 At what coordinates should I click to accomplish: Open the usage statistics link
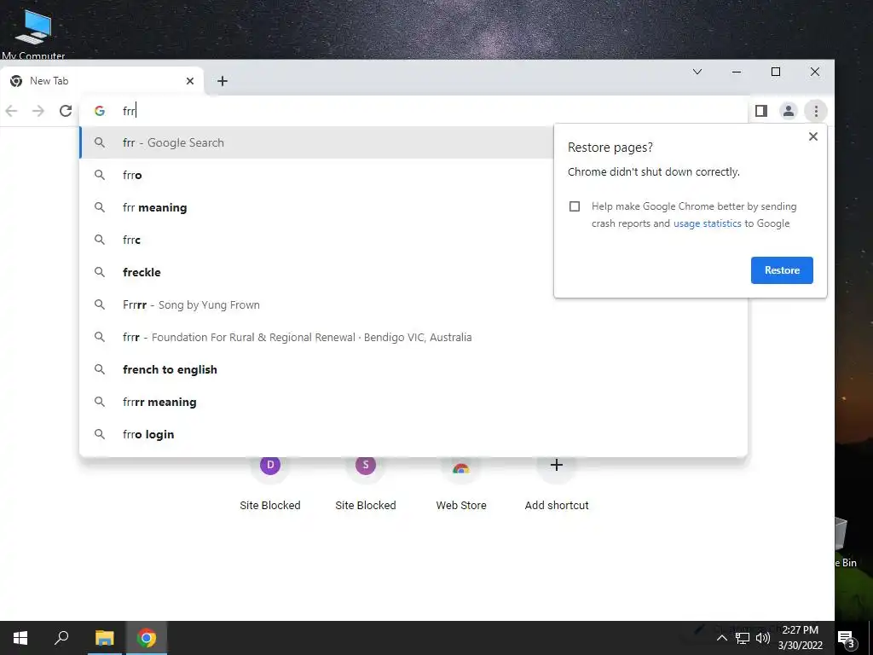[707, 223]
